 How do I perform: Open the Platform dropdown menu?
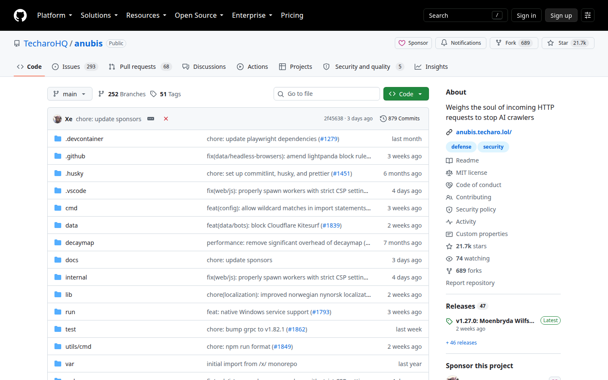[54, 15]
